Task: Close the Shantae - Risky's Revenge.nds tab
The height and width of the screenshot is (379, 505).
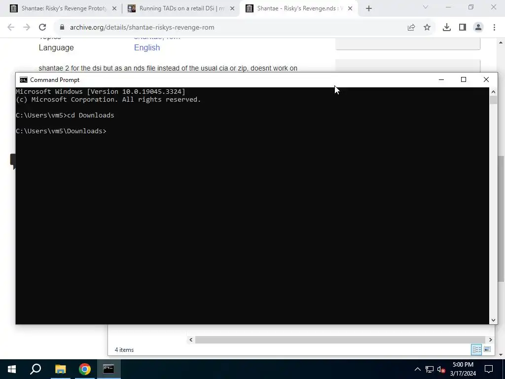Action: coord(350,9)
